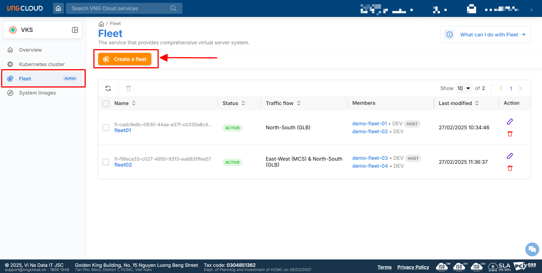Select all fleets with header checkbox
This screenshot has width=542, height=273.
click(106, 104)
